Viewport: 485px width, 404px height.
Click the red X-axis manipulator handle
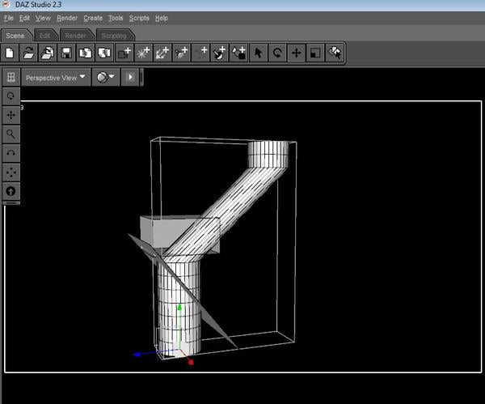pyautogui.click(x=191, y=362)
